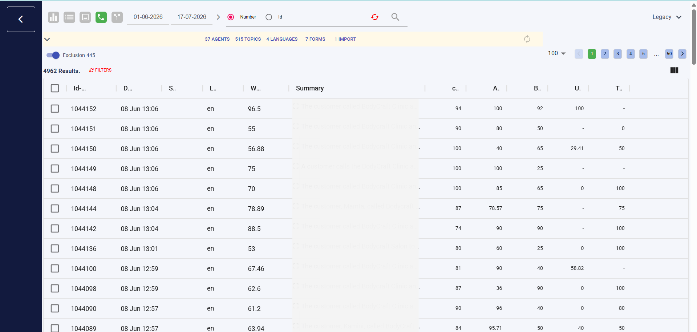
Task: Click the start date field 01-06-2026
Action: (x=148, y=17)
